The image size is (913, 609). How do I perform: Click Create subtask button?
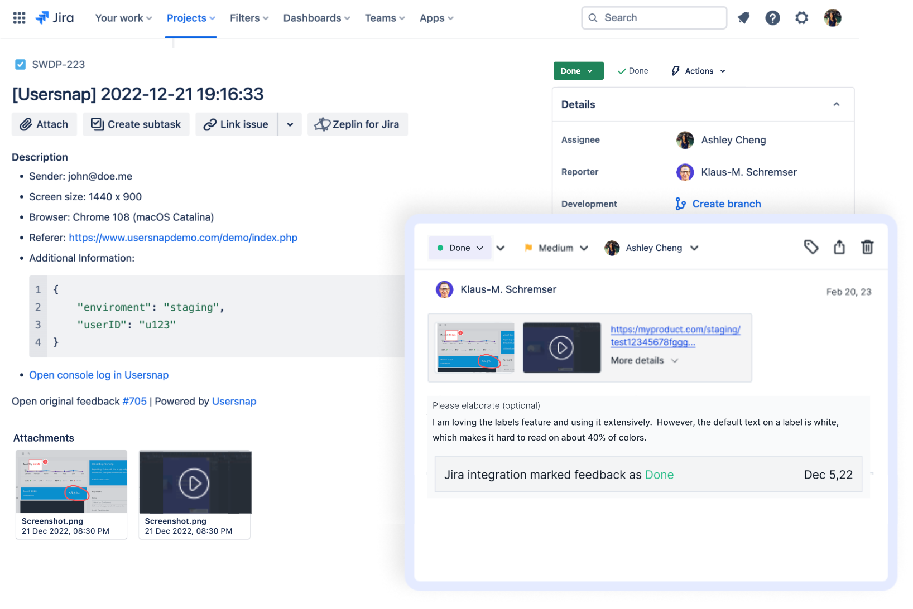(136, 124)
